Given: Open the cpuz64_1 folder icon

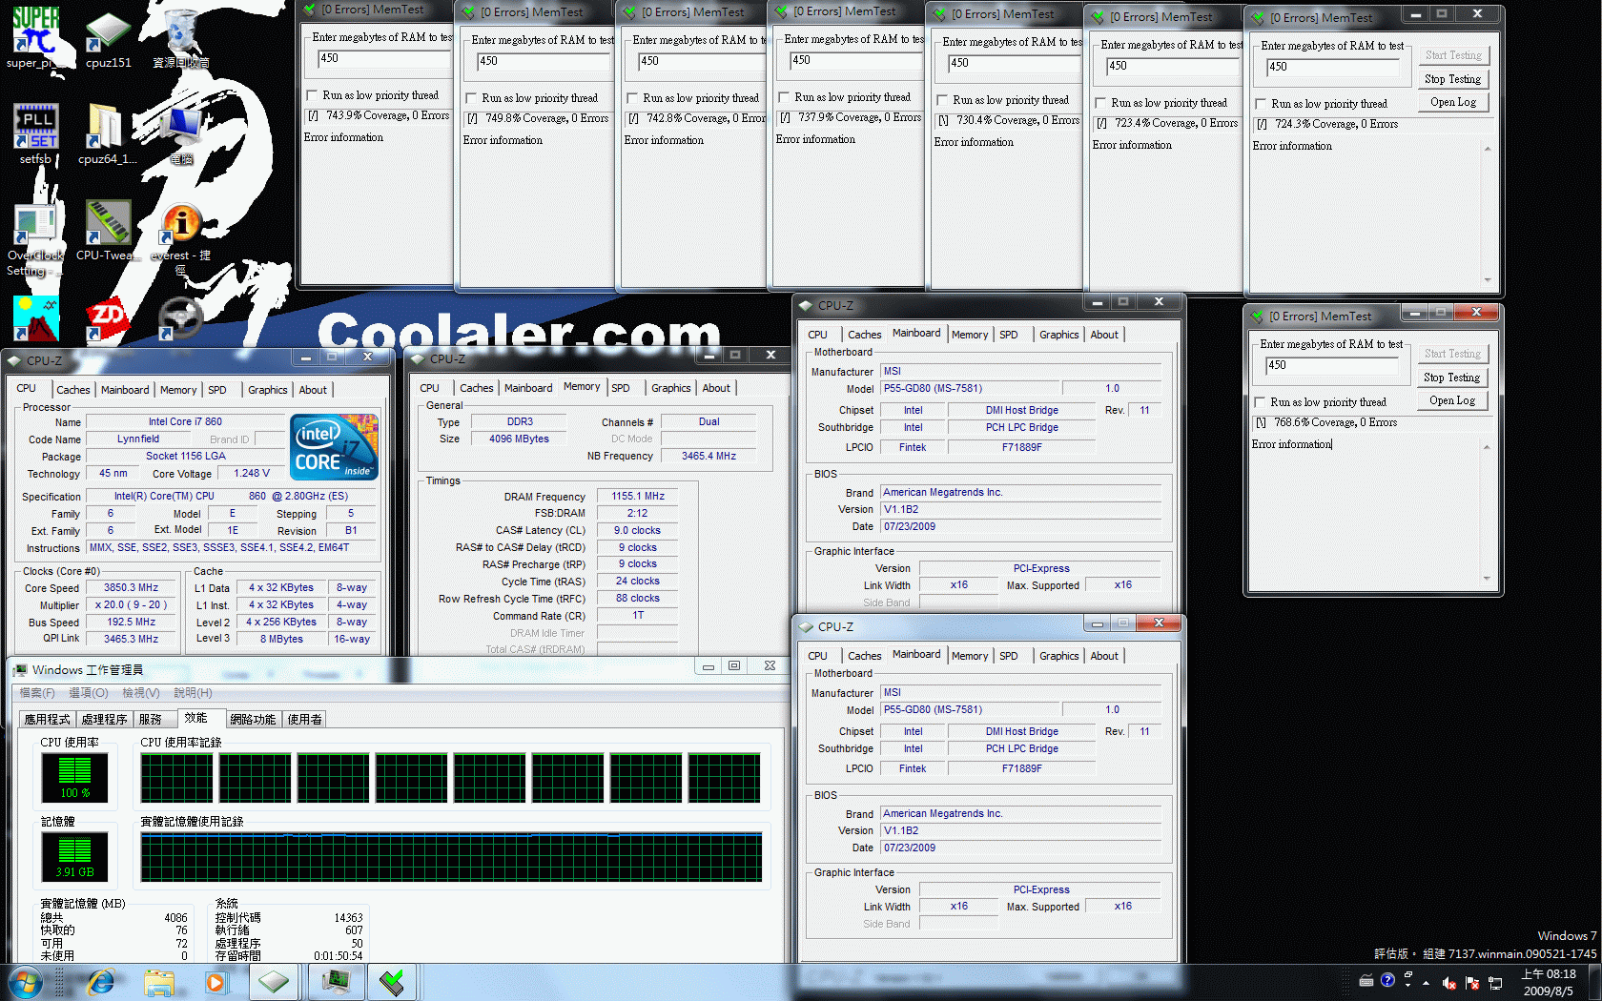Looking at the screenshot, I should coord(107,133).
